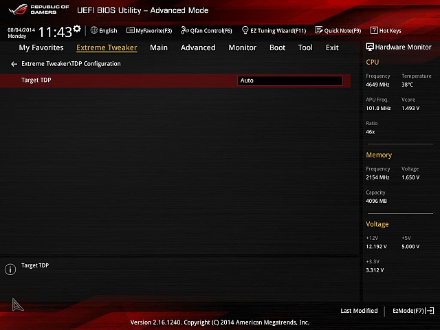Open the Monitor tab
Image resolution: width=440 pixels, height=330 pixels.
tap(243, 47)
